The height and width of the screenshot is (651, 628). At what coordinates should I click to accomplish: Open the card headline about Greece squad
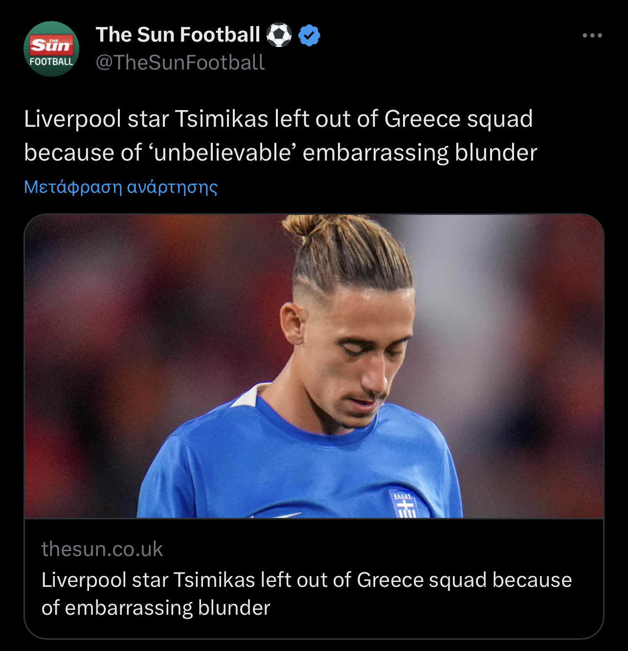point(306,580)
